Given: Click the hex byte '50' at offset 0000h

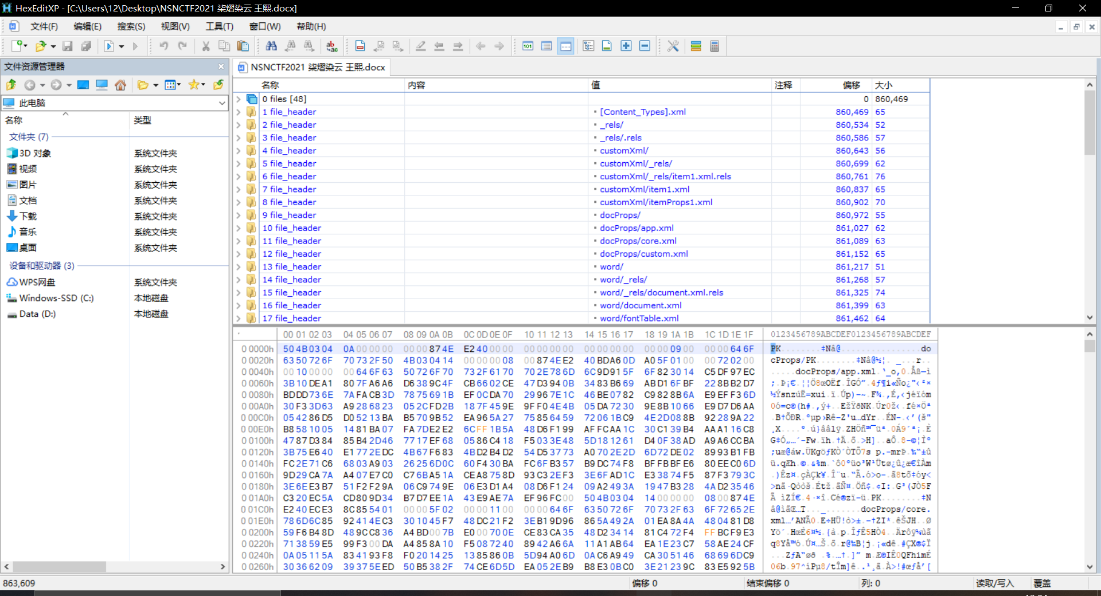Looking at the screenshot, I should tap(288, 348).
